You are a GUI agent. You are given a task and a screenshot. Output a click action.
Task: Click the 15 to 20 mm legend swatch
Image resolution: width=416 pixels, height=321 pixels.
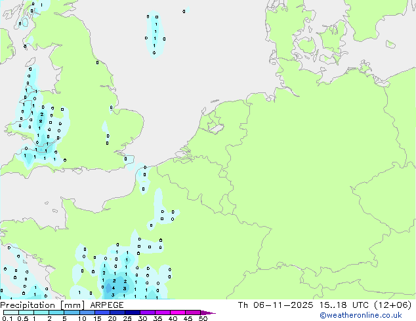click(x=102, y=312)
